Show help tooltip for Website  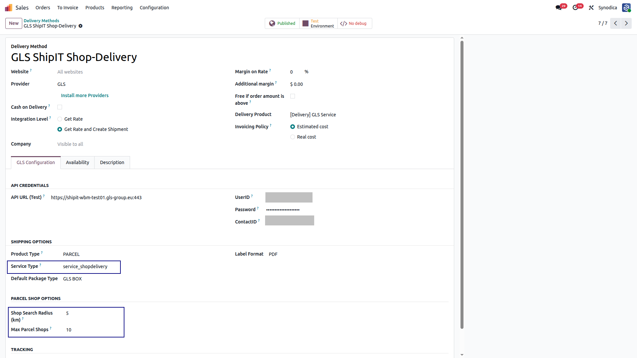click(31, 70)
